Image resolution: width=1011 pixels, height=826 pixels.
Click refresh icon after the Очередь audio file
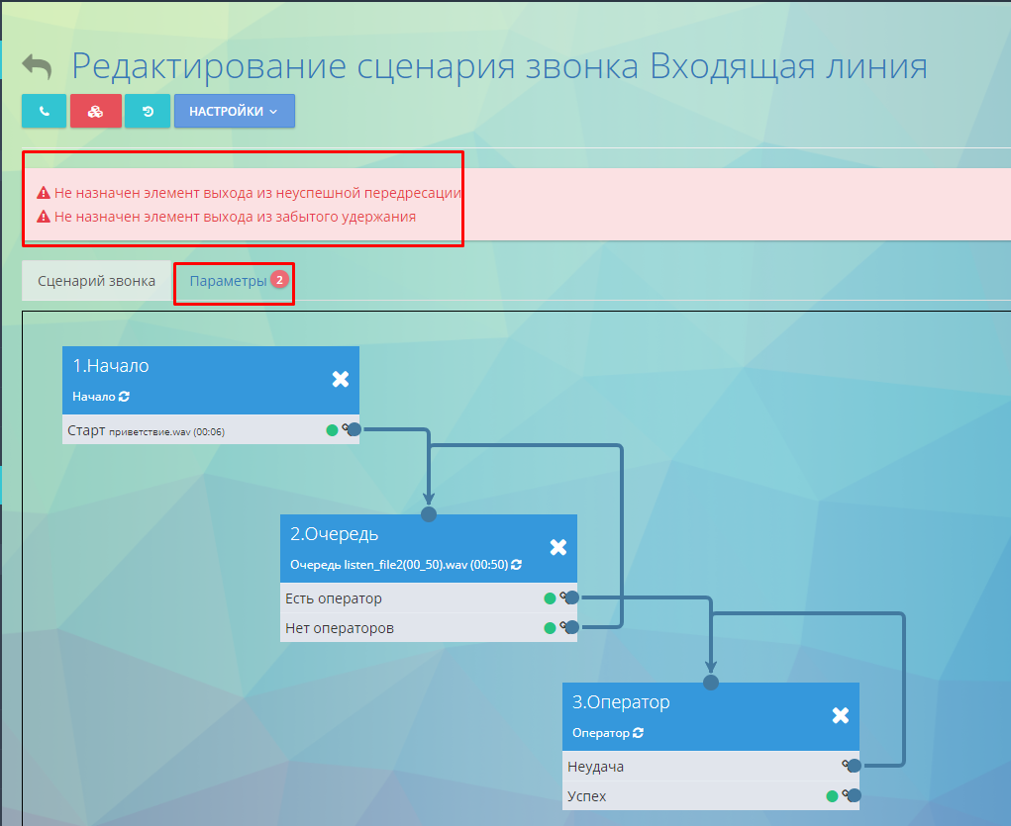517,565
